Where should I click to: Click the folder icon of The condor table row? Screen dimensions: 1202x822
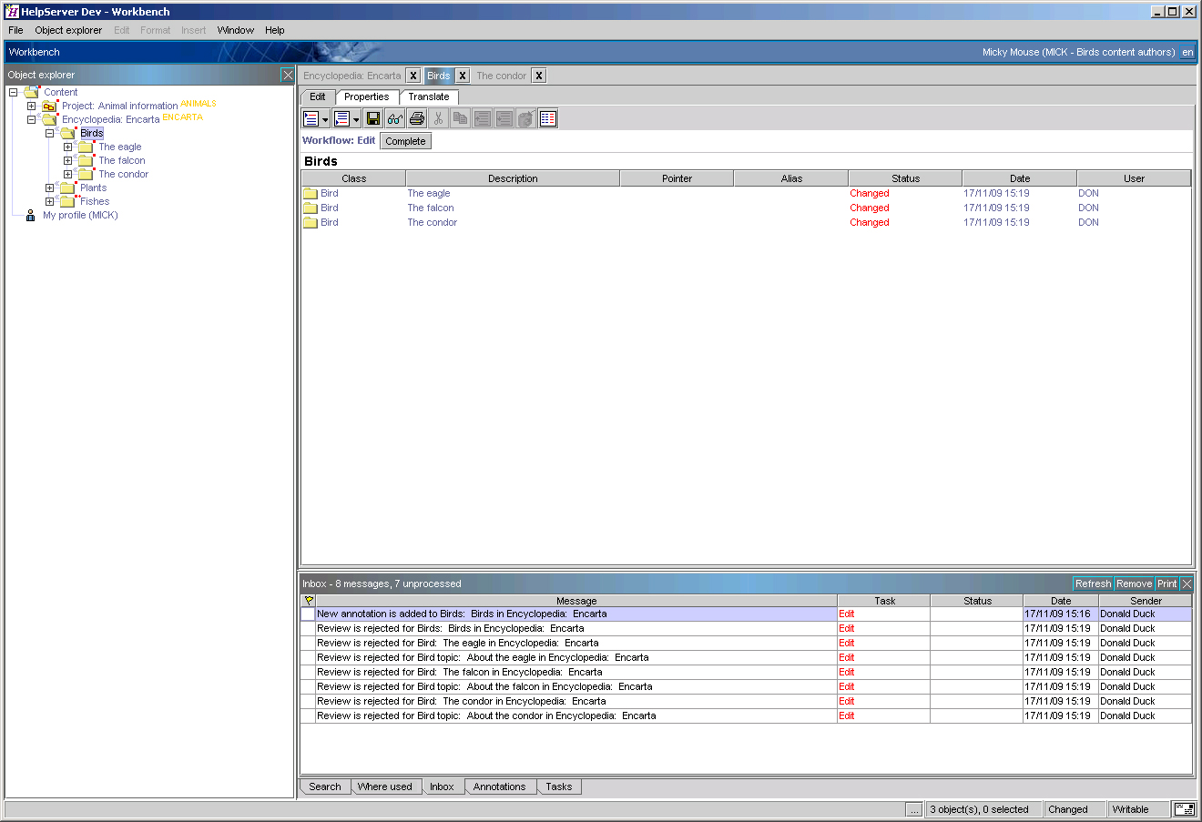pyautogui.click(x=311, y=222)
